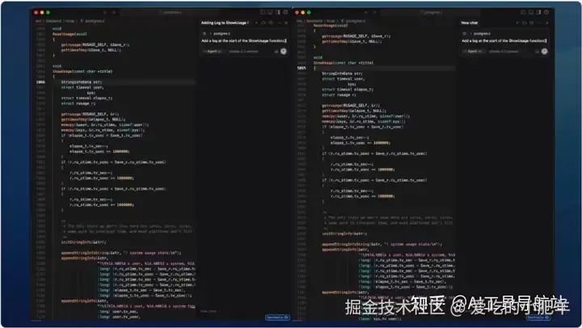The image size is (582, 328).
Task: Go forward in navigation history, right window
Action: pos(374,12)
